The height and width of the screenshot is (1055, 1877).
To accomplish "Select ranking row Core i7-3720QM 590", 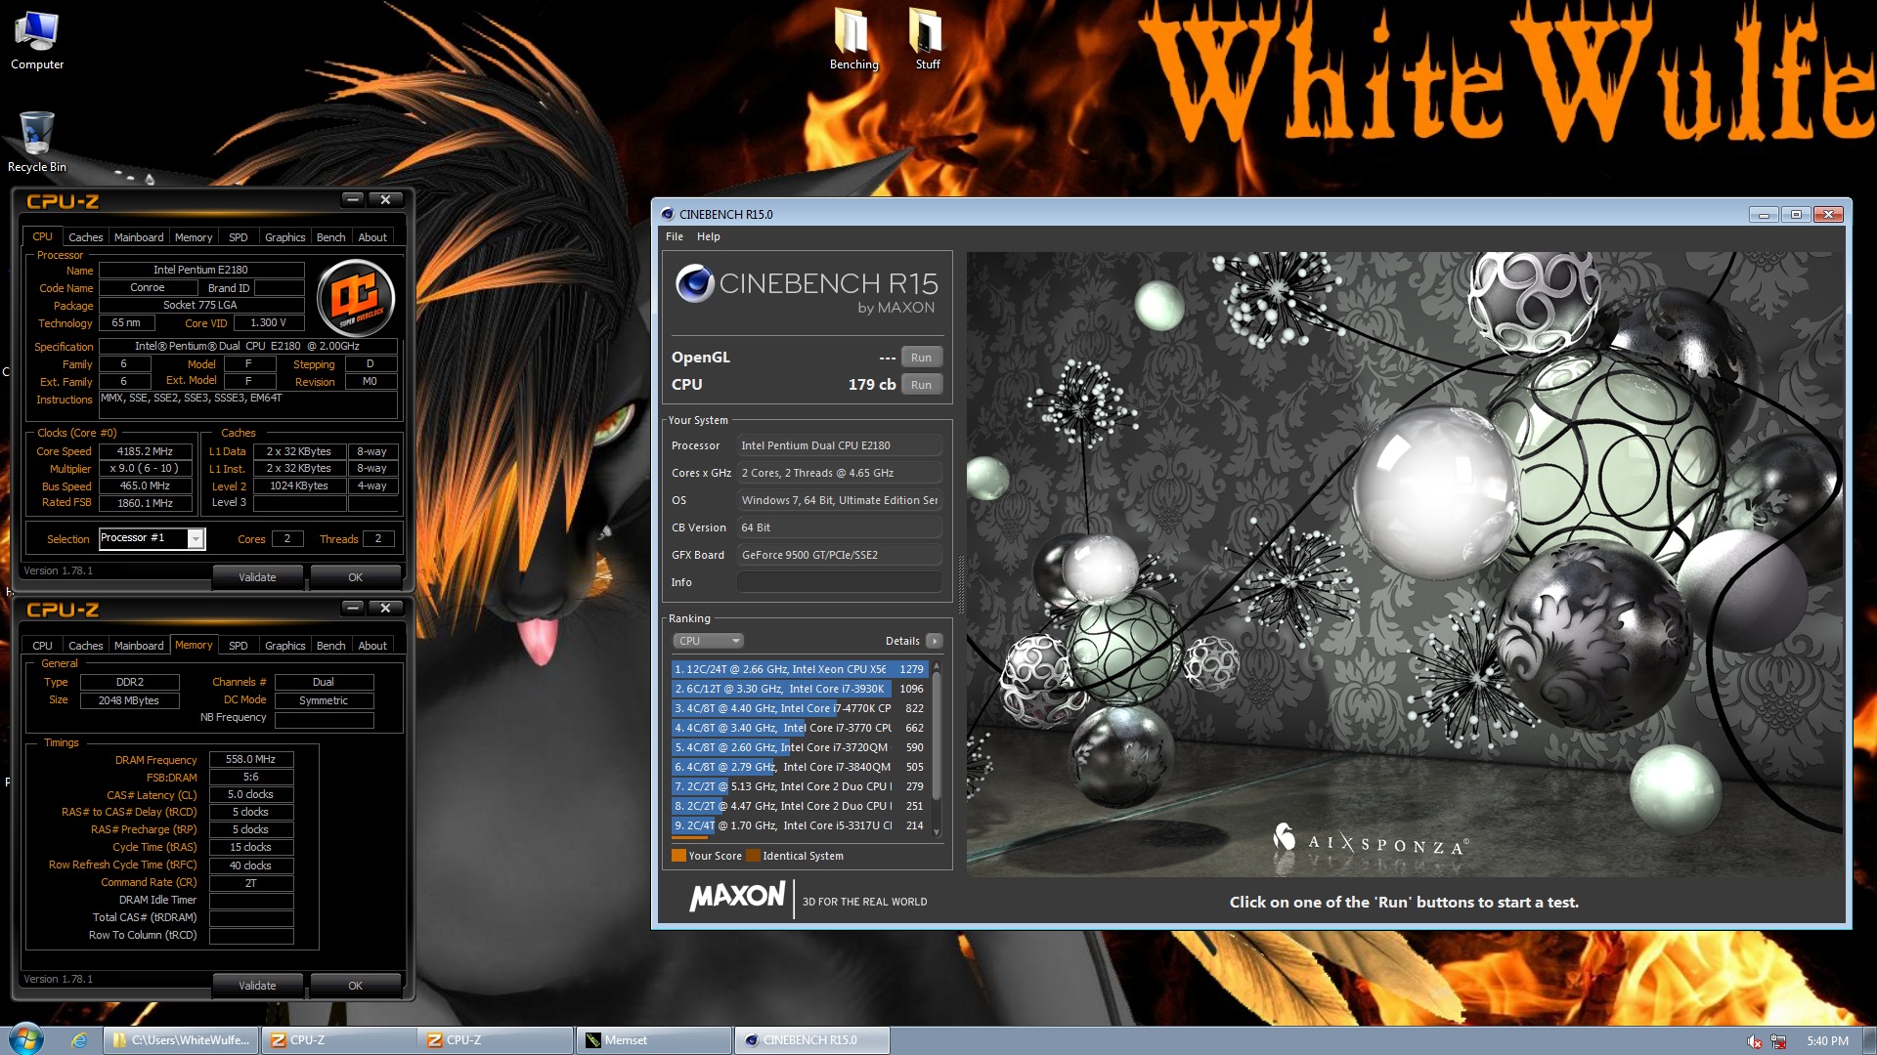I will (x=800, y=747).
